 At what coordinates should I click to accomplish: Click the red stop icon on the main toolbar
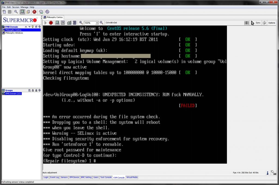click(x=34, y=12)
